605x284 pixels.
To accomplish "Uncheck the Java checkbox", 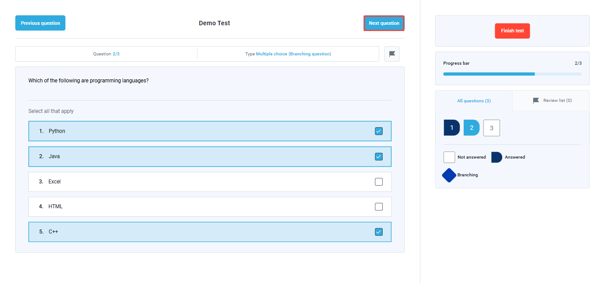I will pos(379,156).
